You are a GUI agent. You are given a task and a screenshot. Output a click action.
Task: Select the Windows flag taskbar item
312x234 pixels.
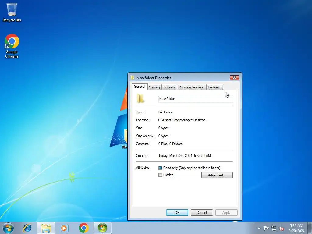point(102,228)
